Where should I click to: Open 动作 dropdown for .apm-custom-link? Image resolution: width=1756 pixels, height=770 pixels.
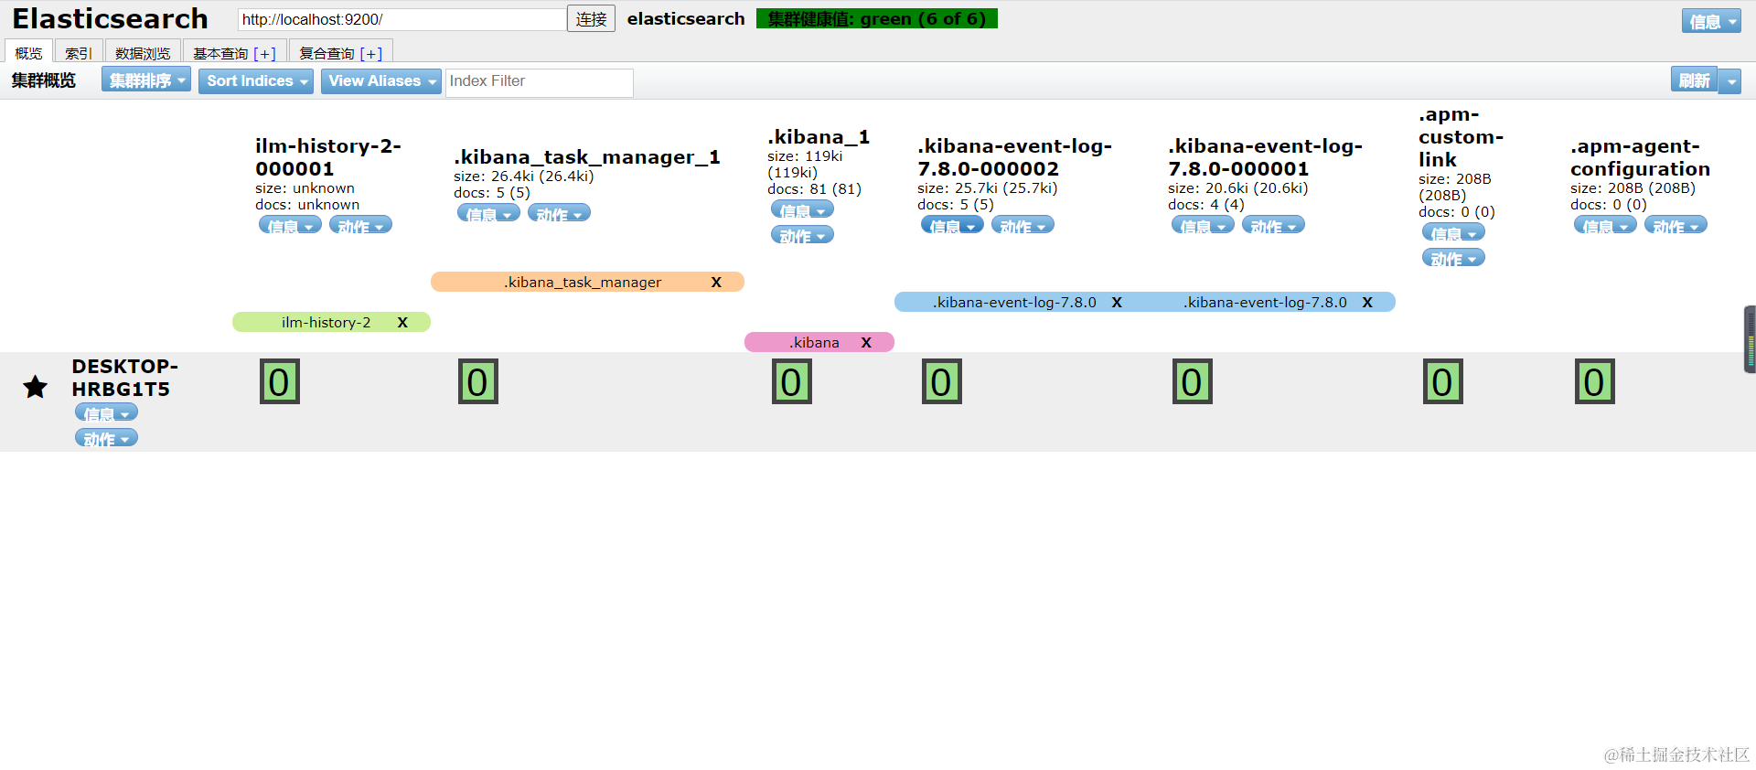(1453, 258)
